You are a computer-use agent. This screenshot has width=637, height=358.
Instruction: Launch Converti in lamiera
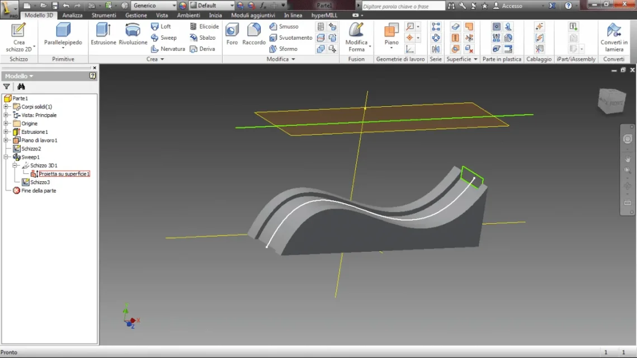point(614,37)
